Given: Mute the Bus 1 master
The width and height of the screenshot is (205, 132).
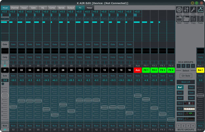Looking at the screenshot, I should (x=200, y=126).
